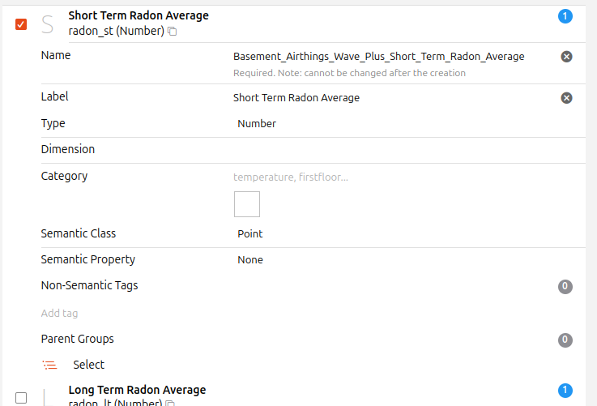Click the Non-Semantic Tags count badge
The height and width of the screenshot is (406, 597).
[565, 286]
